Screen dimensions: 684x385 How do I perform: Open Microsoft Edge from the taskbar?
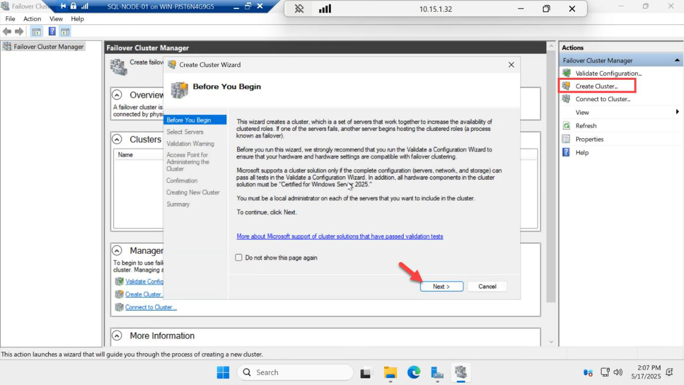point(414,372)
